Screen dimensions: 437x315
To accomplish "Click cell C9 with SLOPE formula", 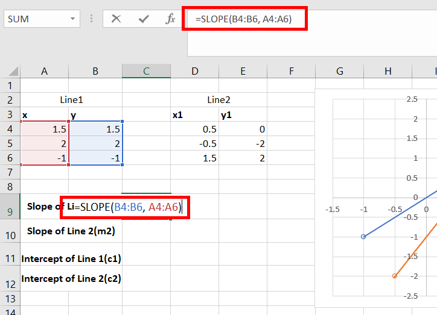I will (x=146, y=207).
